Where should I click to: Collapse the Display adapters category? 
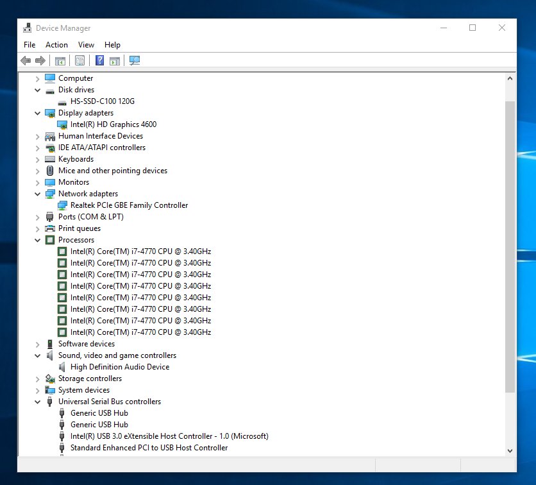38,113
